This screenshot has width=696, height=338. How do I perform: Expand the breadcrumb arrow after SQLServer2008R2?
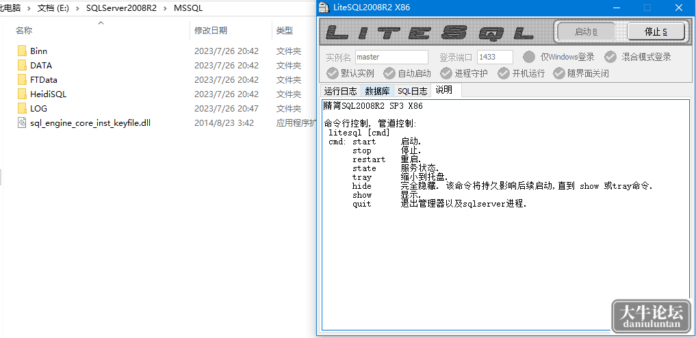(165, 8)
